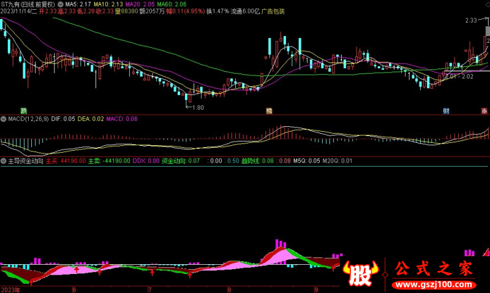Click the magenta MACD: 0.06 value
Image resolution: width=490 pixels, height=293 pixels.
(x=122, y=119)
